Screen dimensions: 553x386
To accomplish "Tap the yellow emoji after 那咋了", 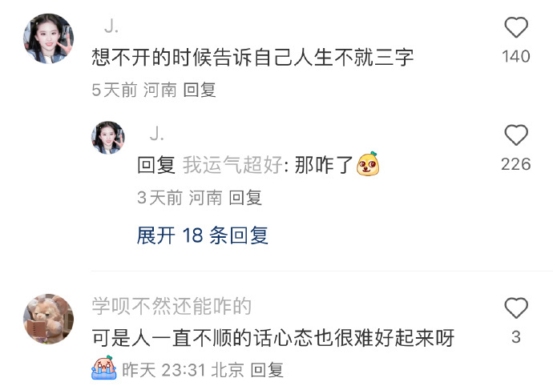I will pyautogui.click(x=368, y=164).
